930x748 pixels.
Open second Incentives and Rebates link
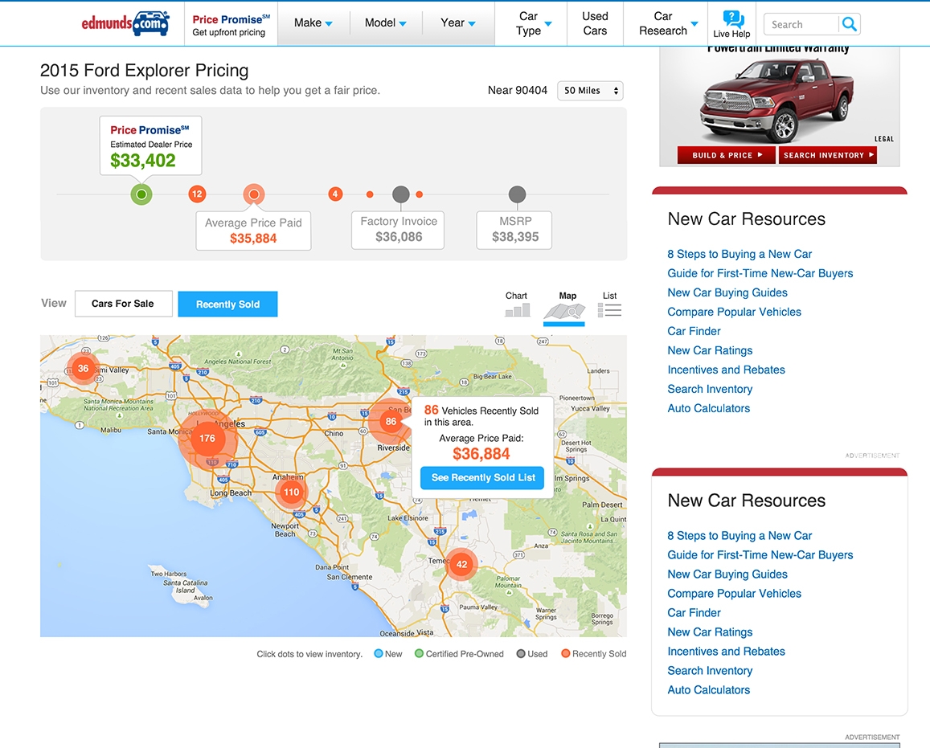726,651
